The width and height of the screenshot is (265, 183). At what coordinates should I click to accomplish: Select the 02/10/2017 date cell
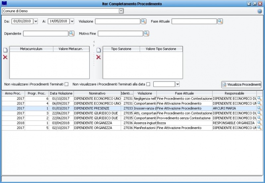[x=61, y=128]
